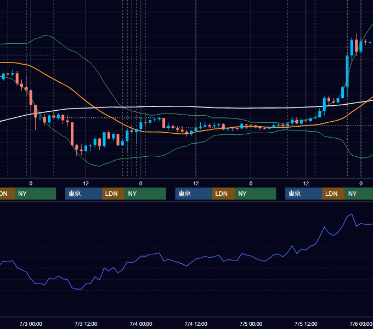Select the 東京 session block on 7/4

point(194,194)
